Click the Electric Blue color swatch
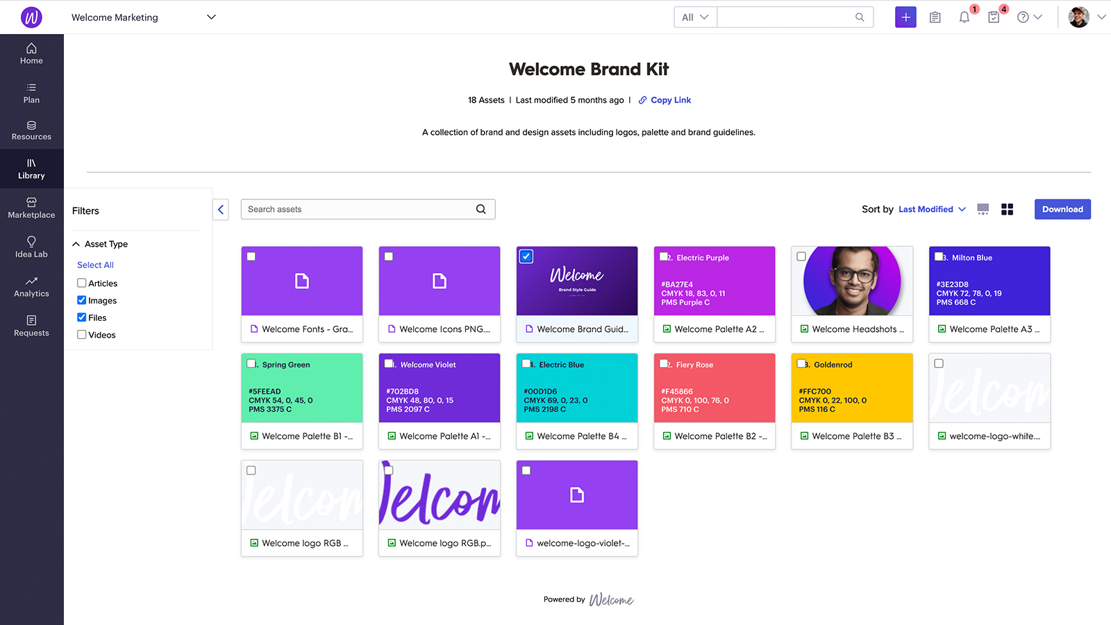The image size is (1111, 625). pyautogui.click(x=577, y=387)
